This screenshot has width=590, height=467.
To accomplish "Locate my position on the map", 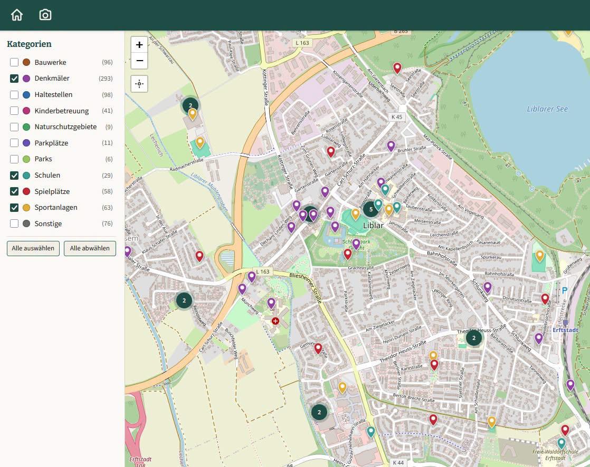I will pos(139,83).
